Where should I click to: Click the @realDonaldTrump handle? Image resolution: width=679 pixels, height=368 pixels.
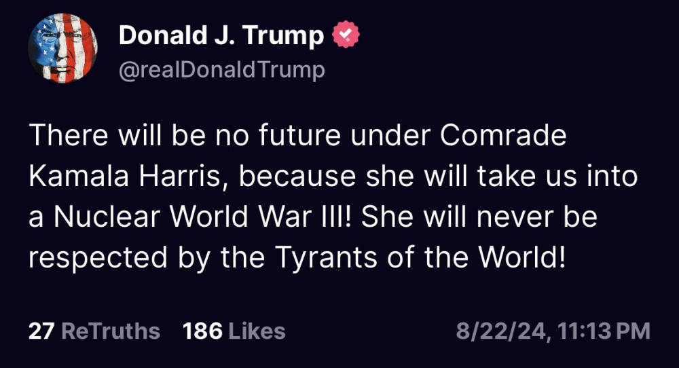222,70
